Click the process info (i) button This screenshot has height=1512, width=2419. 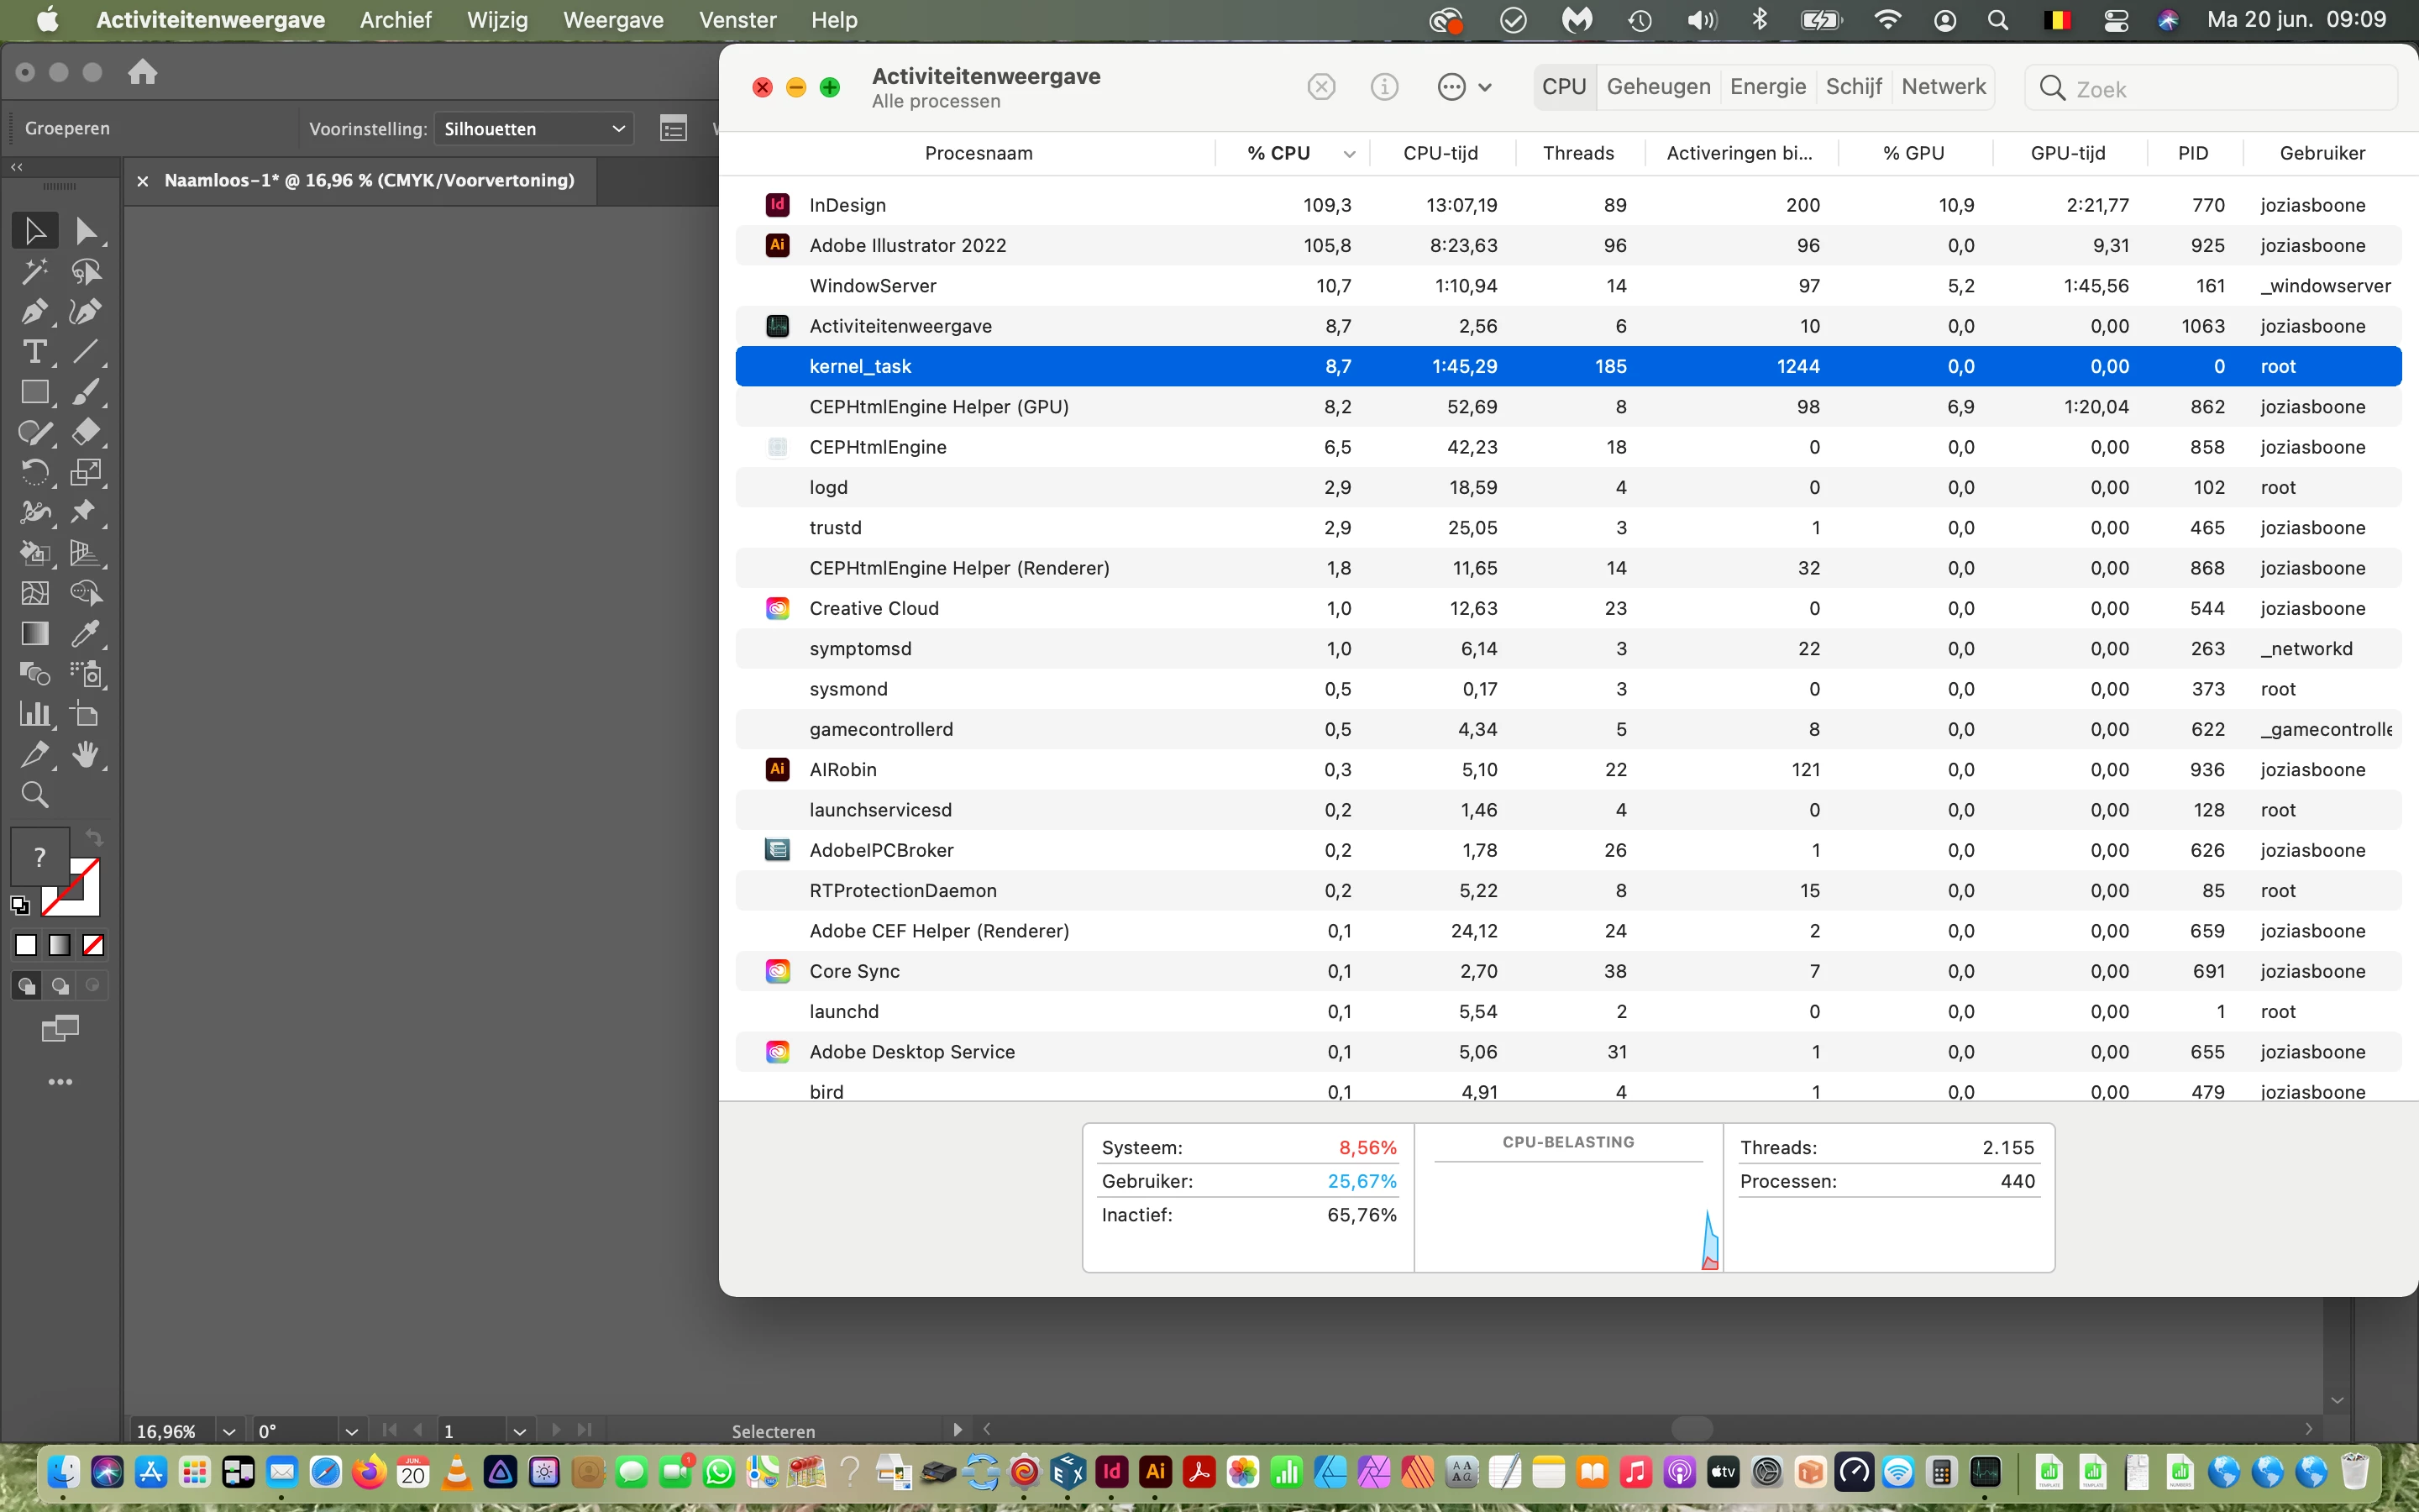[1383, 87]
